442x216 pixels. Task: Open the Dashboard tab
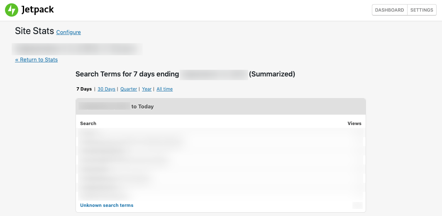pyautogui.click(x=389, y=10)
